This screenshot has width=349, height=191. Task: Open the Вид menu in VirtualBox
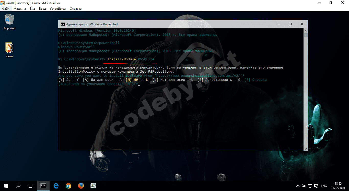pyautogui.click(x=32, y=9)
